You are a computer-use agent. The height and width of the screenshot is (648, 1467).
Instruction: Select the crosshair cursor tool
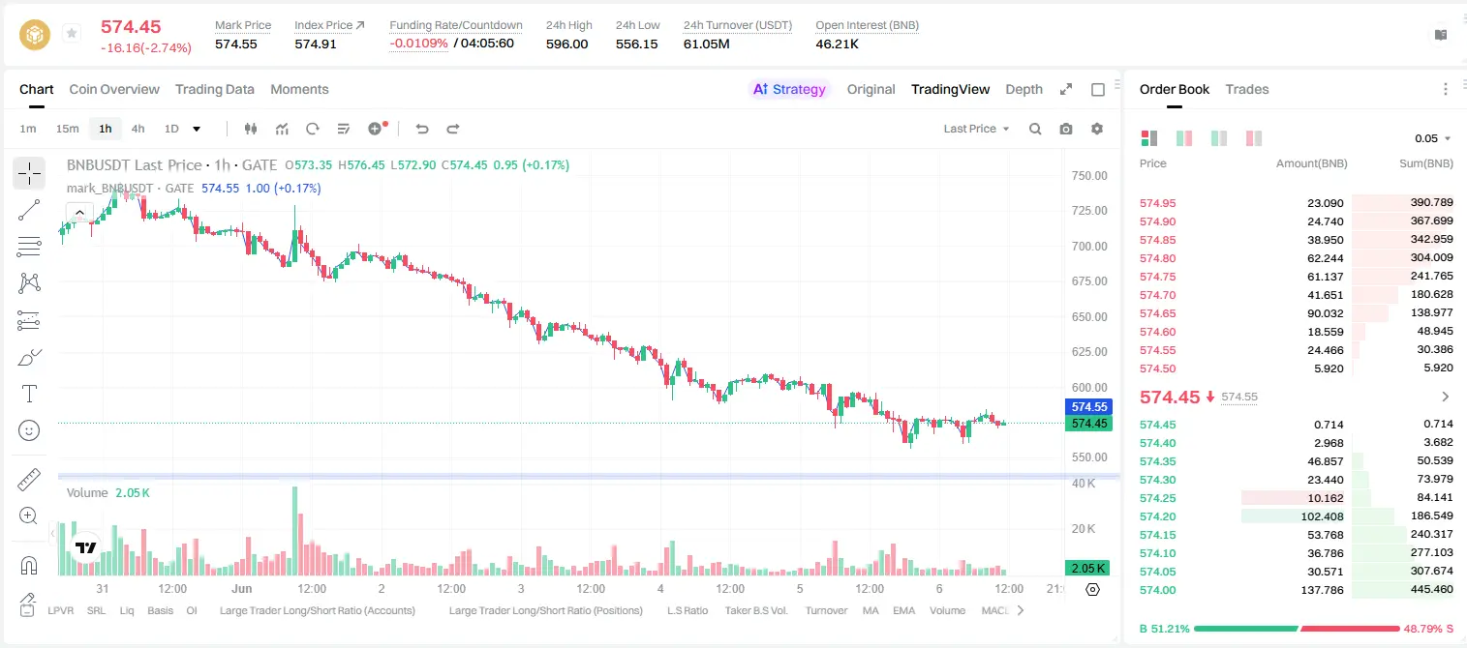29,174
